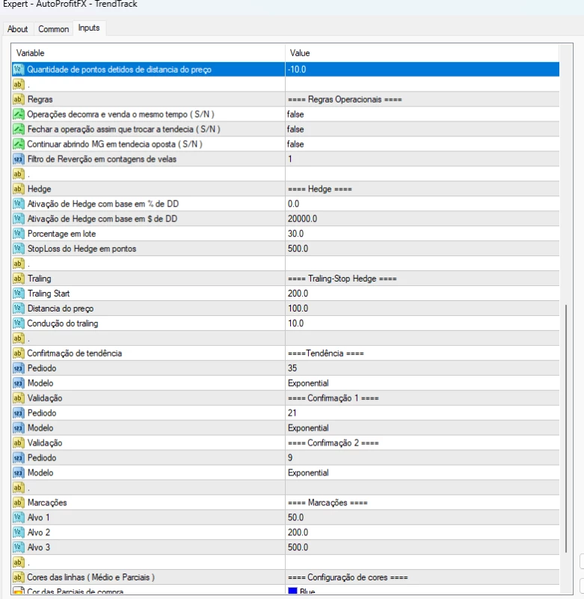Switch to the About tab
The height and width of the screenshot is (599, 584).
tap(17, 29)
